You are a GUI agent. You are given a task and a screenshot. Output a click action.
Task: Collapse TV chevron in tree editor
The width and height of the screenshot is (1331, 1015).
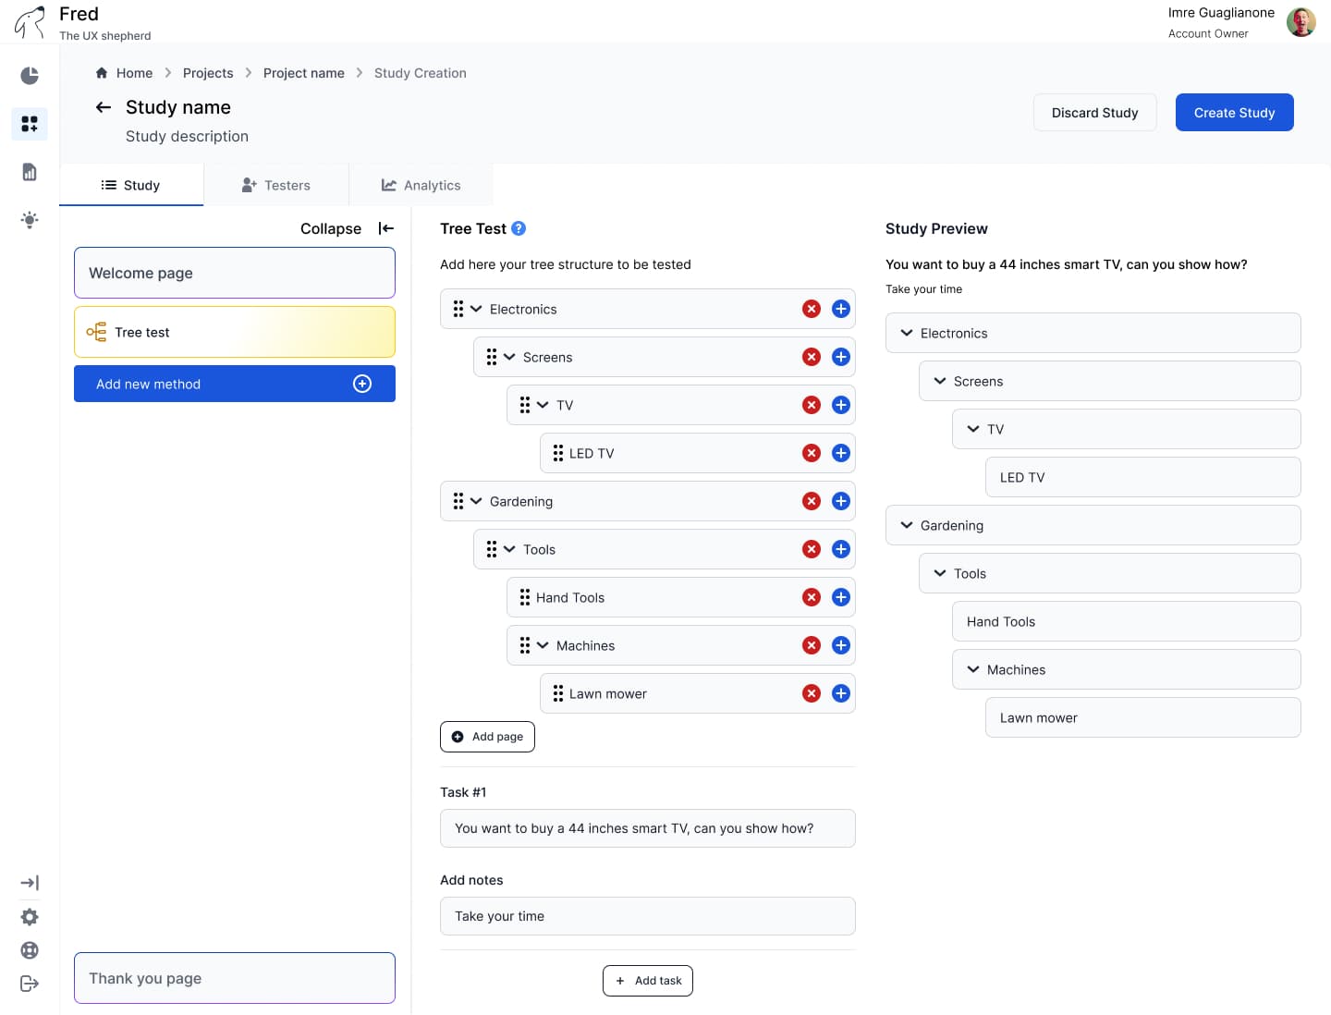coord(543,405)
